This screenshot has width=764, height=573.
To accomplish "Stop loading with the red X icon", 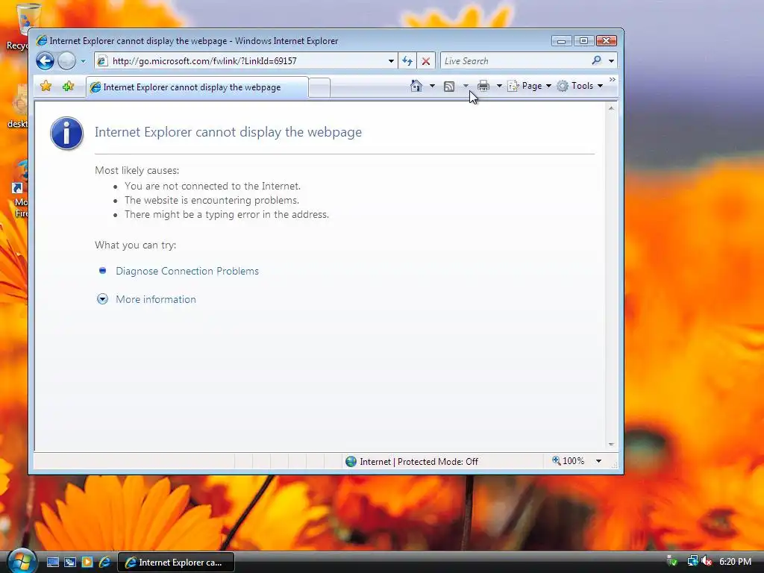I will coord(426,61).
